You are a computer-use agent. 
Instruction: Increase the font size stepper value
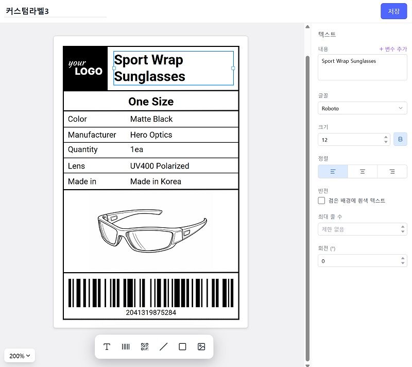pos(386,137)
